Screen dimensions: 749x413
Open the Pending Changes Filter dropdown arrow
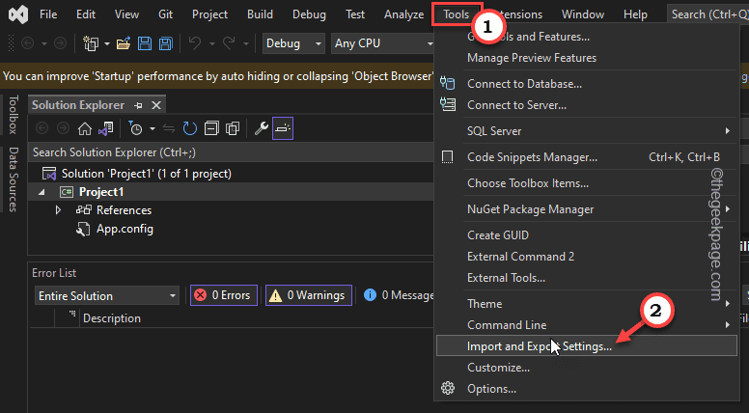(153, 128)
